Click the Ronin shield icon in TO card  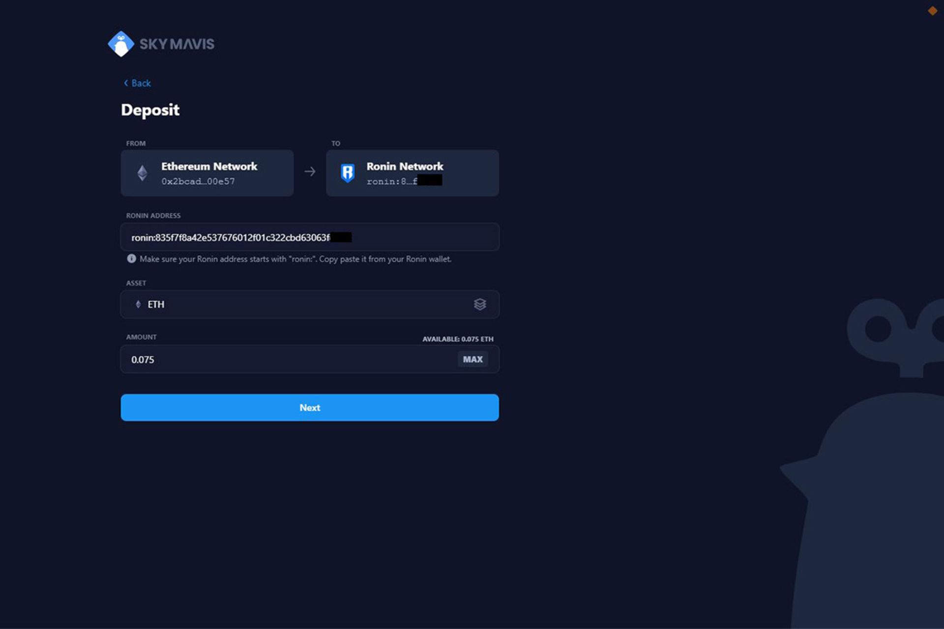coord(348,173)
